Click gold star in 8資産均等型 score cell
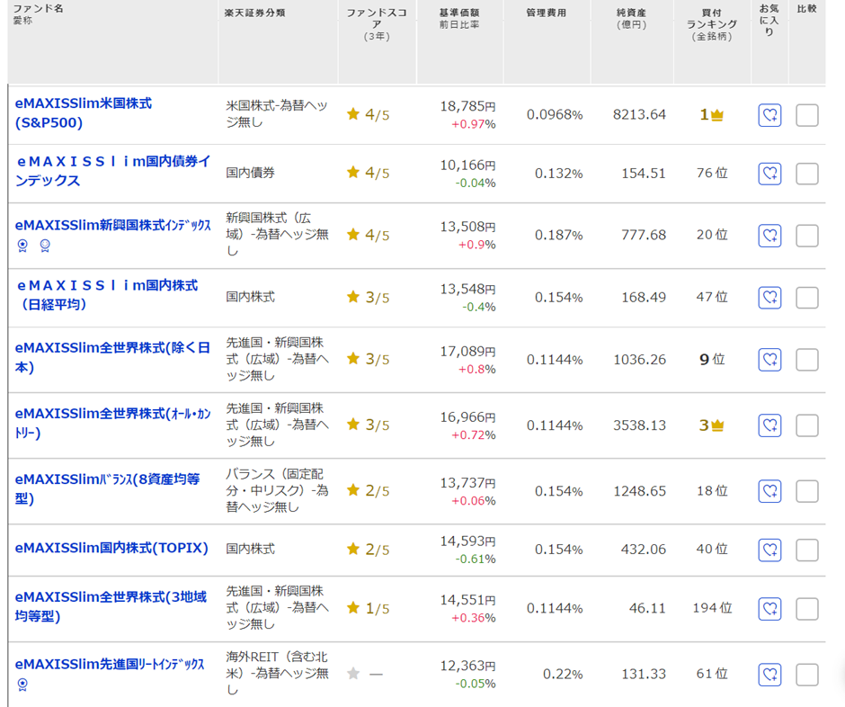This screenshot has width=845, height=707. click(x=353, y=490)
